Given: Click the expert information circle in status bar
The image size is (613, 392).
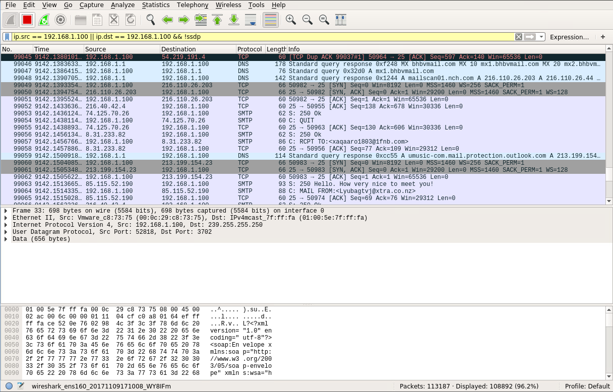Looking at the screenshot, I should (x=9, y=386).
